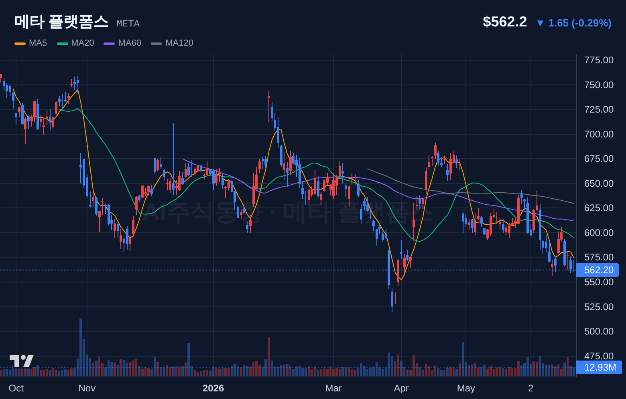
Task: Click the 메타 플랫폼스 stock title
Action: [61, 22]
